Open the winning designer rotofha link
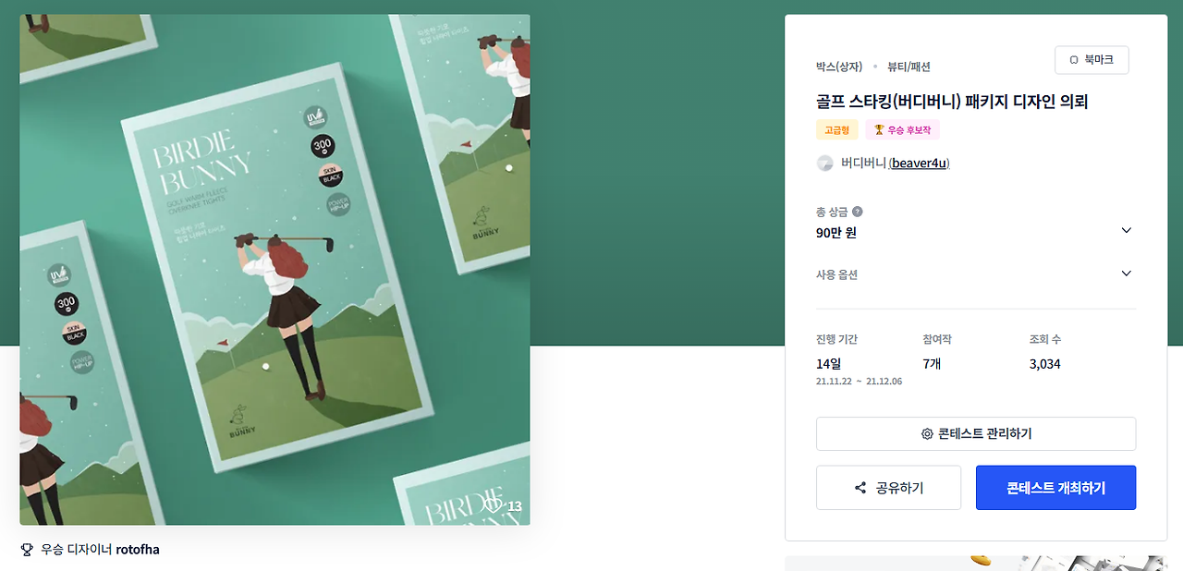This screenshot has width=1183, height=571. pos(138,550)
